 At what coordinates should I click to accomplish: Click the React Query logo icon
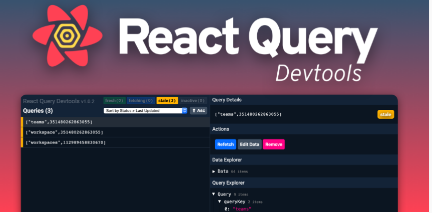67,36
